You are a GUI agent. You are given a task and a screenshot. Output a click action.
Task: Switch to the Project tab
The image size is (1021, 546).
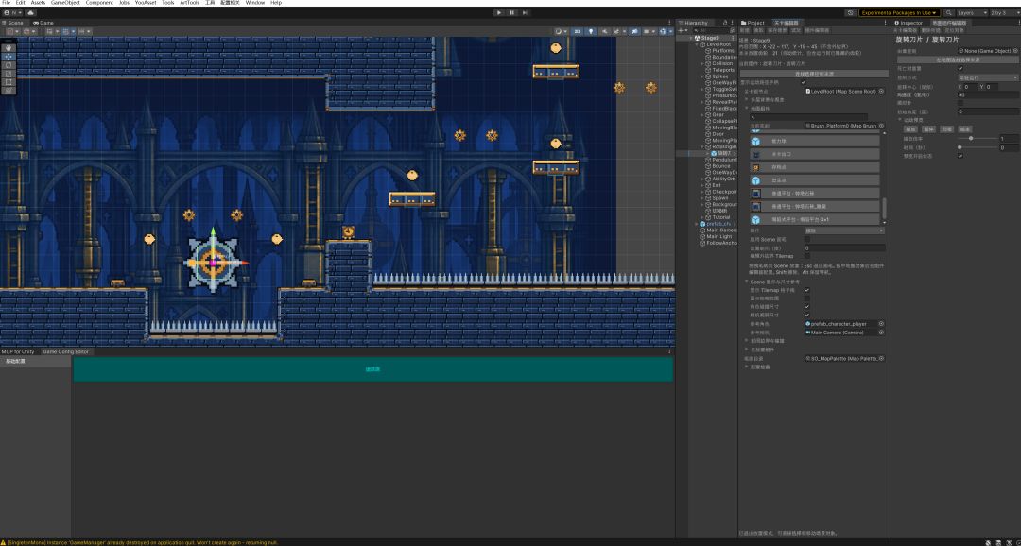click(753, 23)
